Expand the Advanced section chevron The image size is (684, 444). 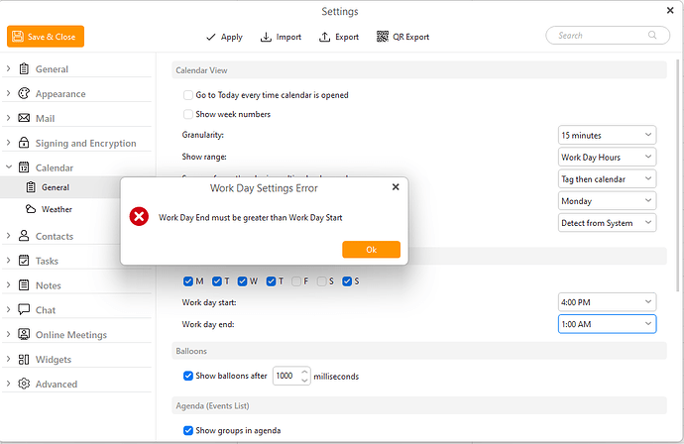pos(8,384)
